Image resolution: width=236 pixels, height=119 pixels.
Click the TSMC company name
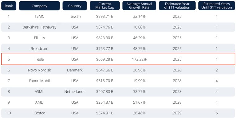39,16
